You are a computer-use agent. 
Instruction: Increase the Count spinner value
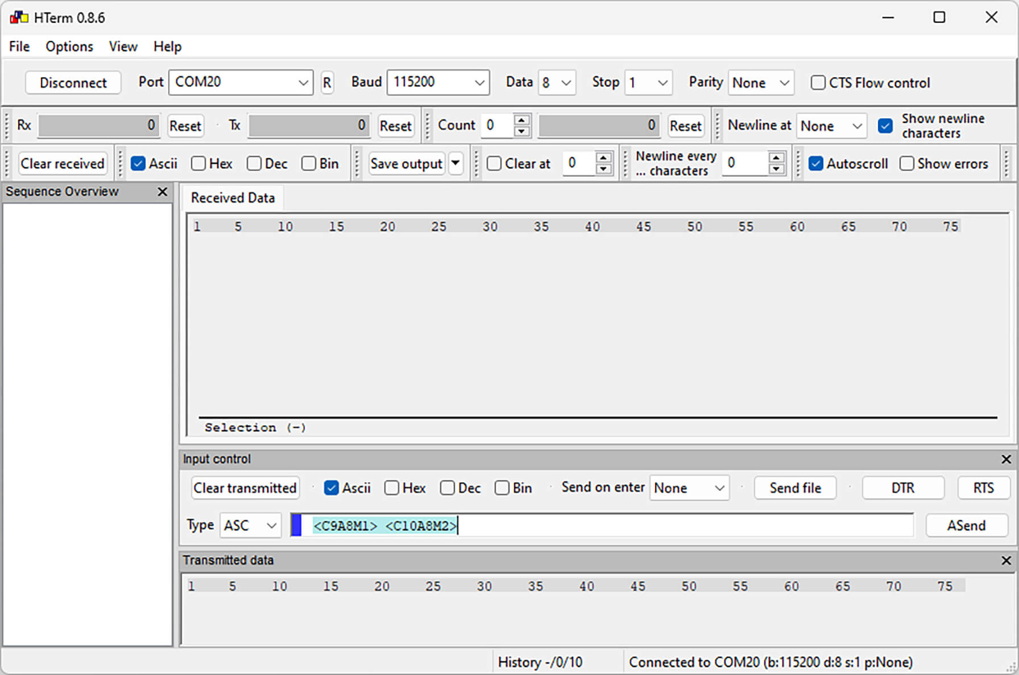(521, 120)
